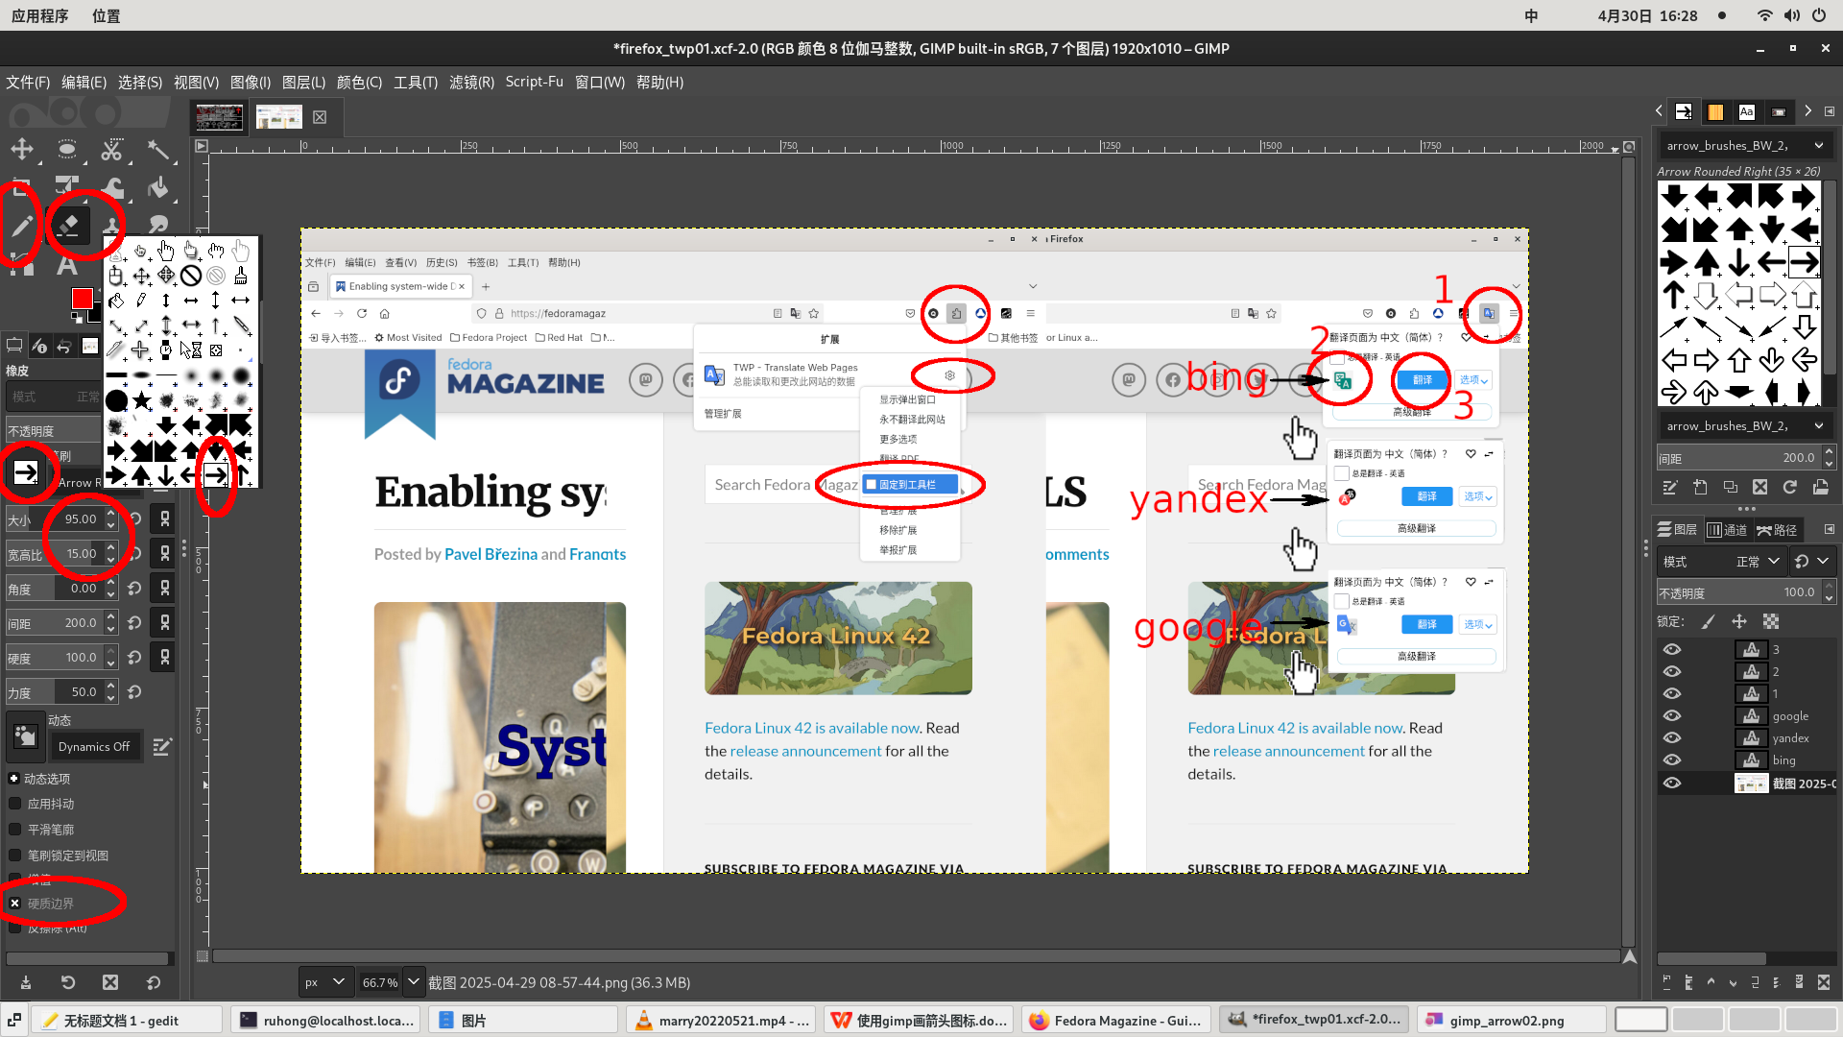Open the Device Status tab
This screenshot has height=1037, width=1843.
tap(39, 346)
